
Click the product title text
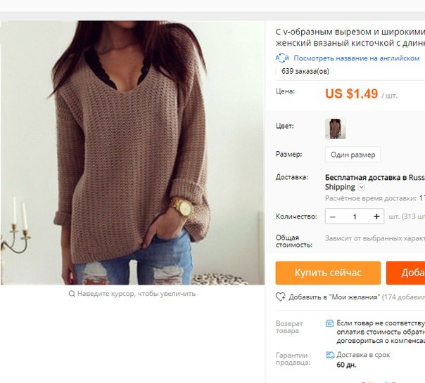point(350,37)
